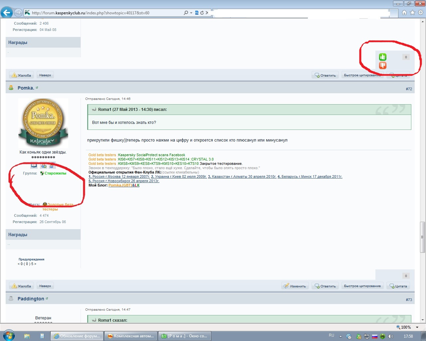Click Pomka's blog book icon

(34, 166)
